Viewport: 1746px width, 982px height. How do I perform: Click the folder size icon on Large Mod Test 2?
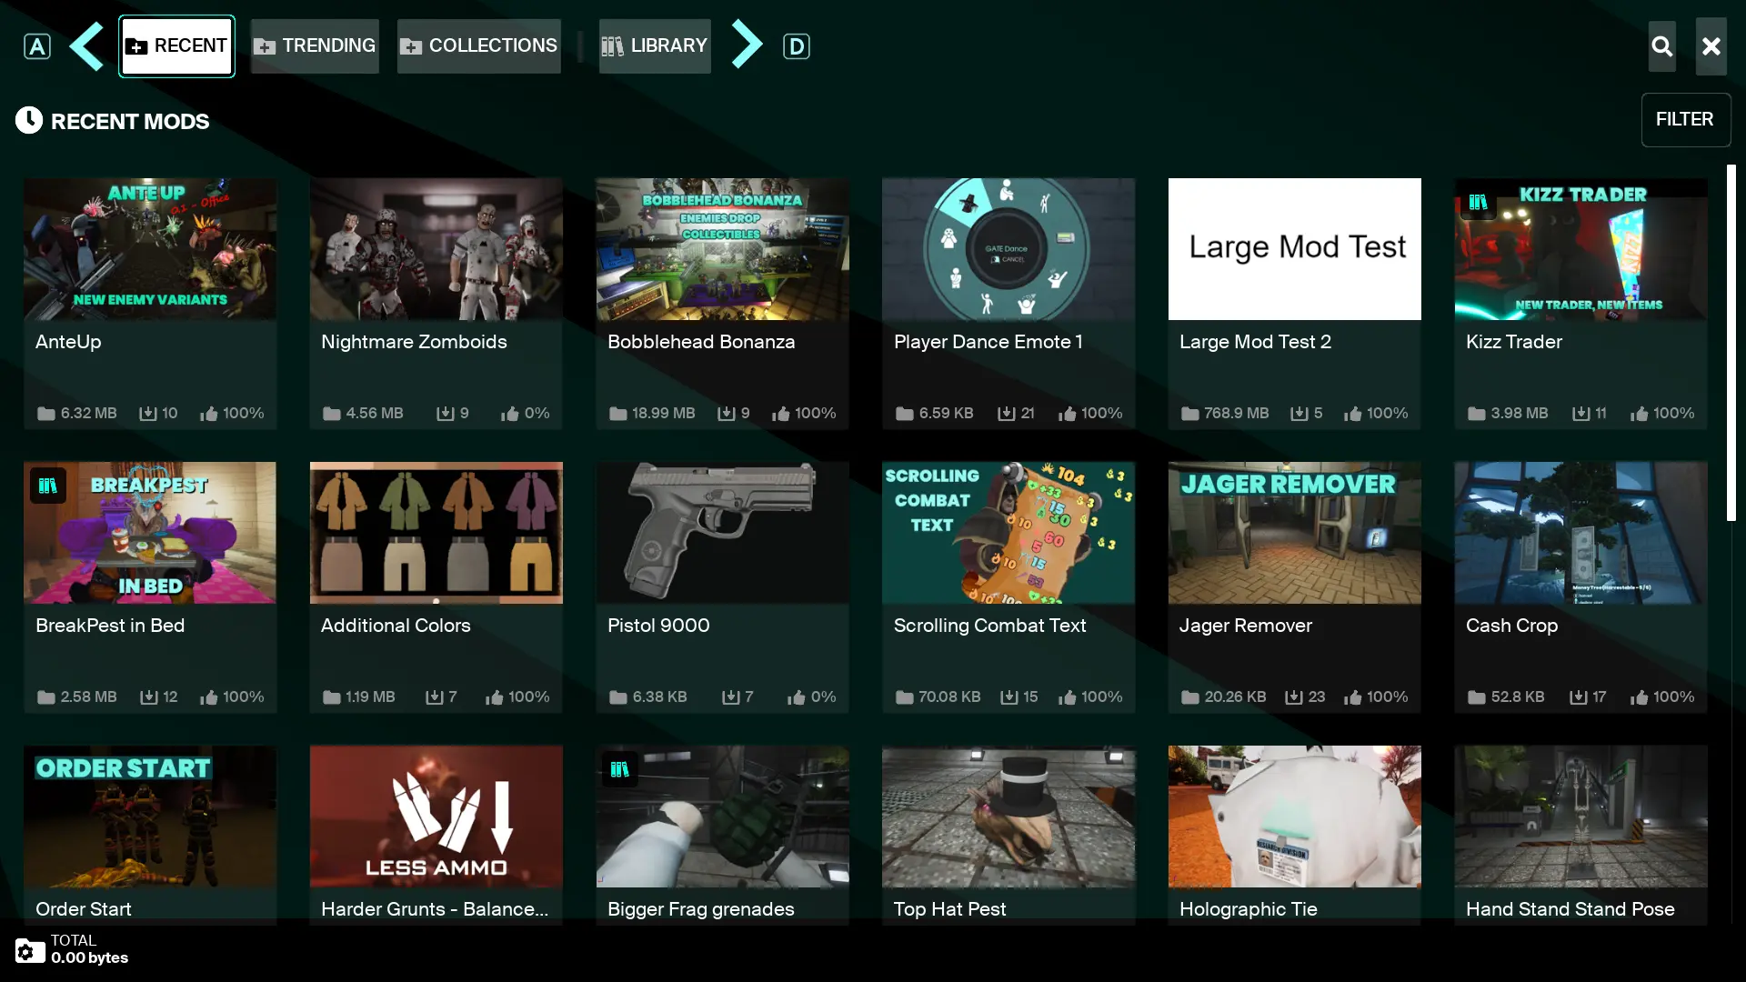[x=1189, y=414]
